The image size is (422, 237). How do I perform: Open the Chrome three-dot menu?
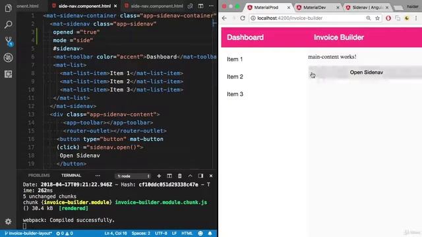416,18
